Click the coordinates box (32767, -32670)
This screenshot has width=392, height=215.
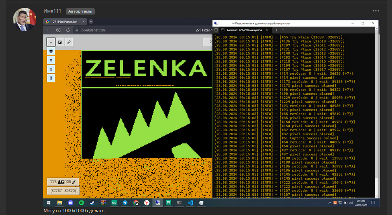(x=63, y=191)
